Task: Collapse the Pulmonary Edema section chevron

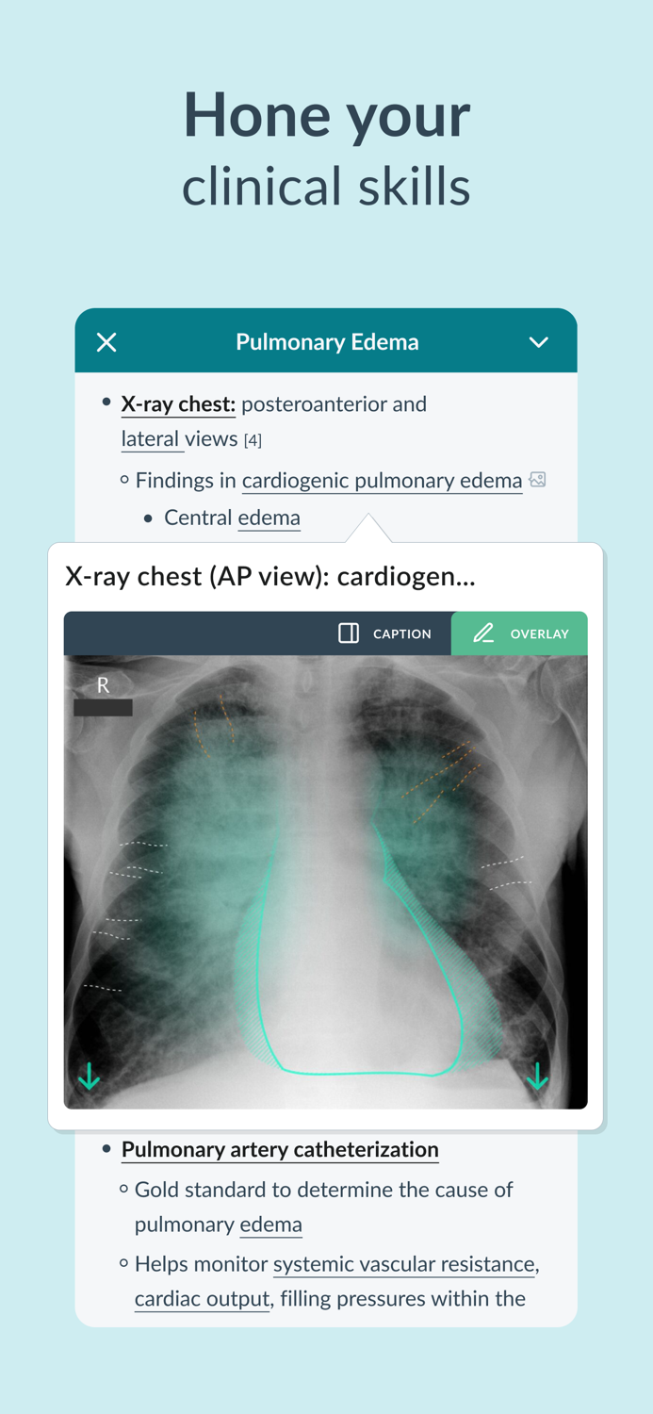Action: pyautogui.click(x=539, y=342)
